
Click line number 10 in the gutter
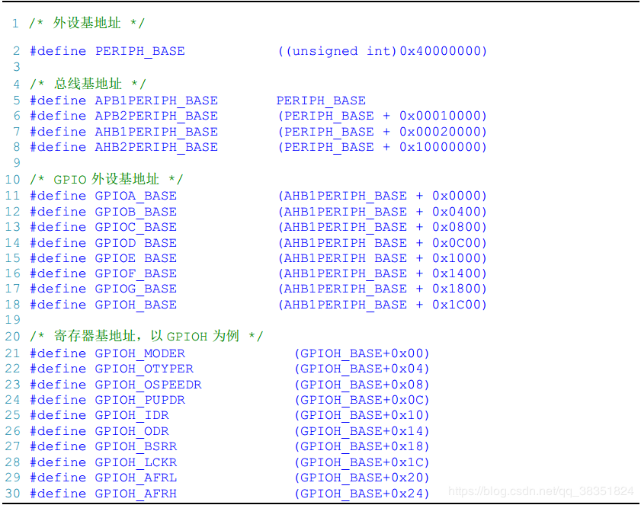(x=12, y=179)
